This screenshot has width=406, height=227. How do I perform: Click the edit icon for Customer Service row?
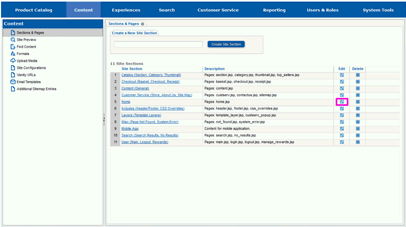[342, 95]
